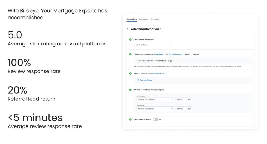
Task: Click the '<5 minutes' statistic
Action: tap(35, 118)
